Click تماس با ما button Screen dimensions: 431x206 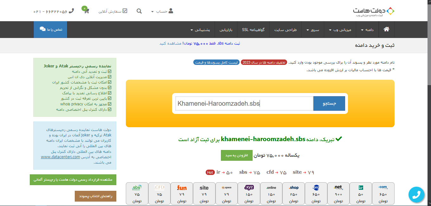click(51, 29)
